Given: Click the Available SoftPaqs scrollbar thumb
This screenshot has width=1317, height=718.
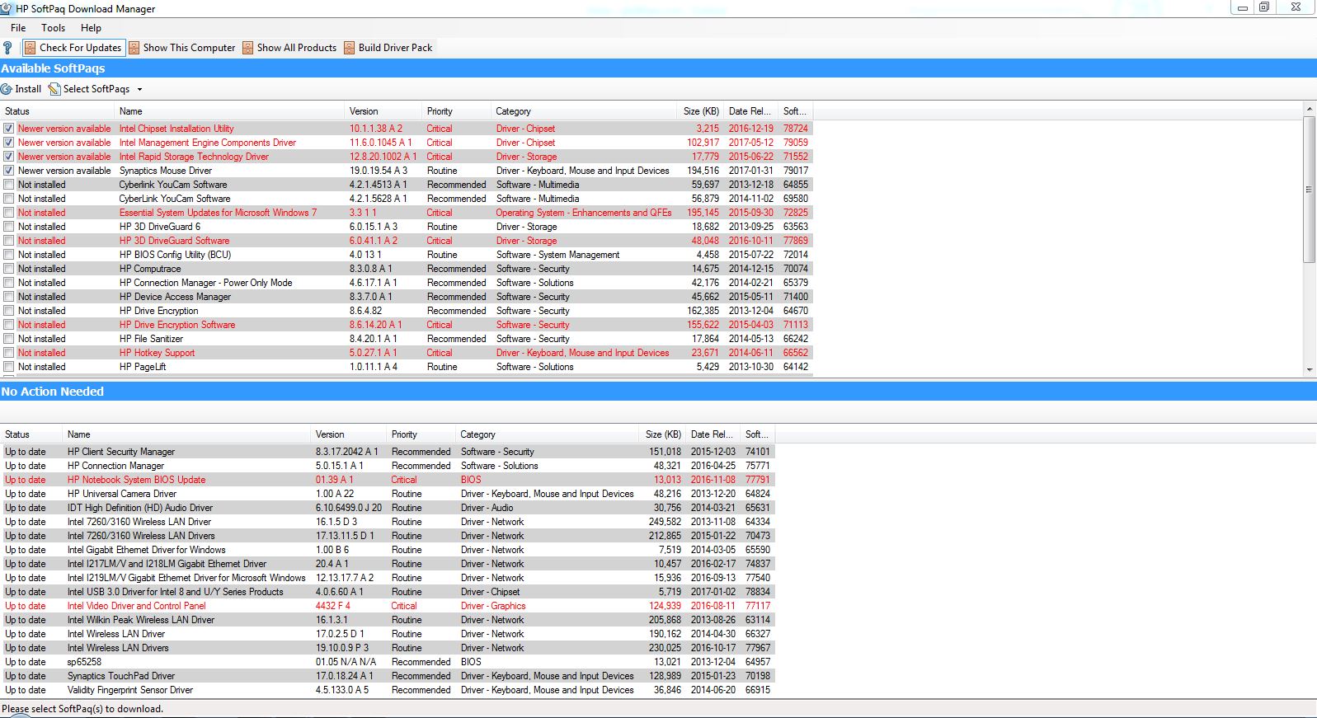Looking at the screenshot, I should point(1309,190).
